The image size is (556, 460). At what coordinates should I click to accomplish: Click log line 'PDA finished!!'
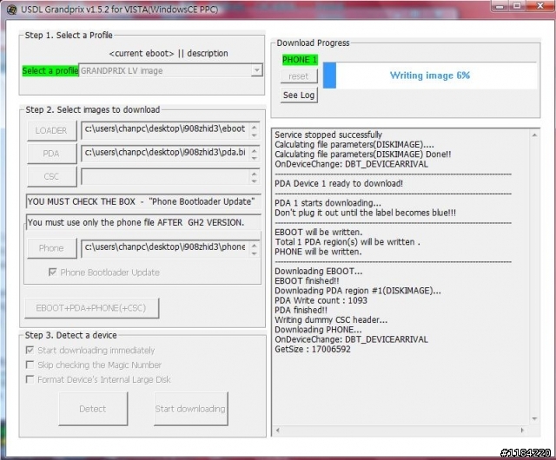[x=301, y=310]
